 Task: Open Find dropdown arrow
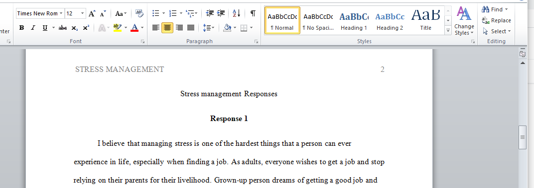click(507, 9)
